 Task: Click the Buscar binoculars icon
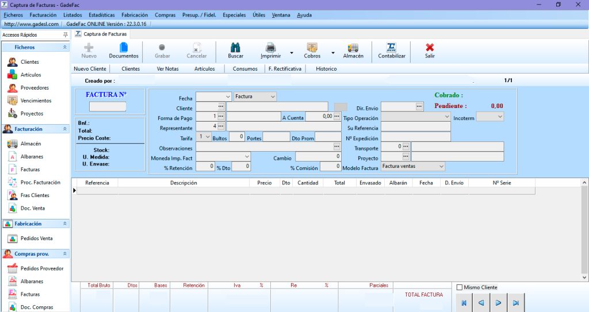[x=235, y=48]
